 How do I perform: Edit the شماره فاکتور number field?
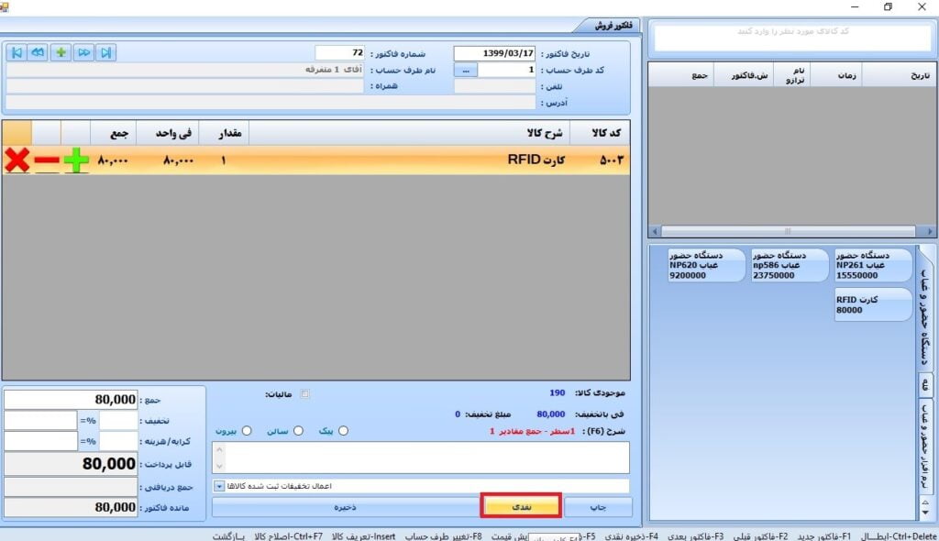339,52
